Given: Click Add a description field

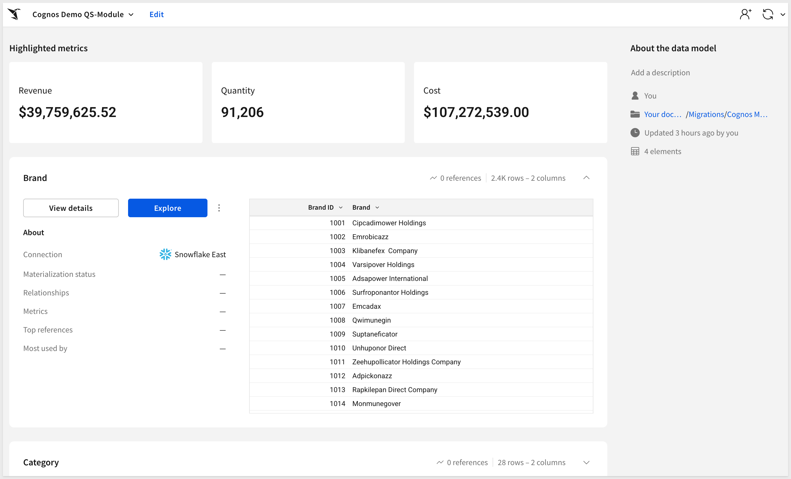Looking at the screenshot, I should coord(660,72).
